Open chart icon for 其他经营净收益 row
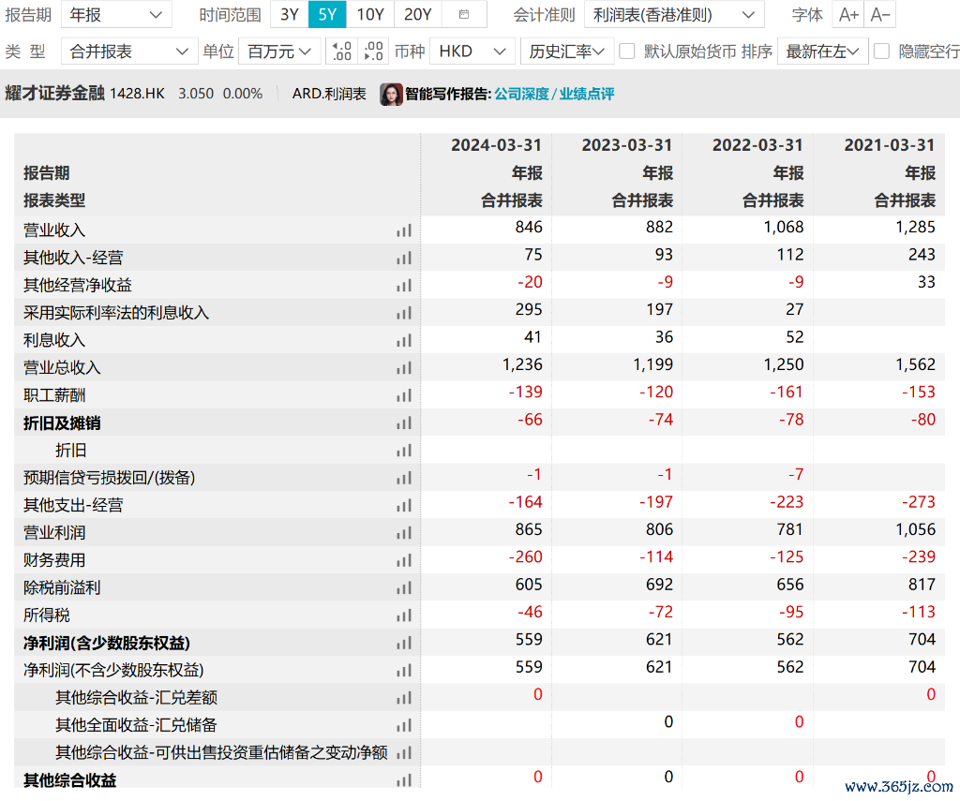This screenshot has height=801, width=960. [x=403, y=286]
